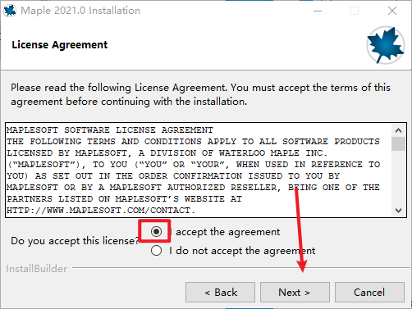Click the license text scroll down arrow
Image resolution: width=412 pixels, height=309 pixels.
398,211
